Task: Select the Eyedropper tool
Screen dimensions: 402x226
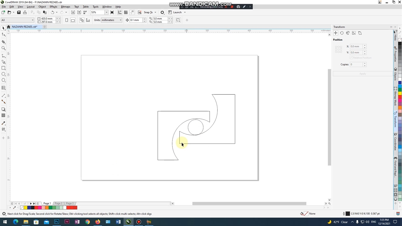Action: pos(3,123)
